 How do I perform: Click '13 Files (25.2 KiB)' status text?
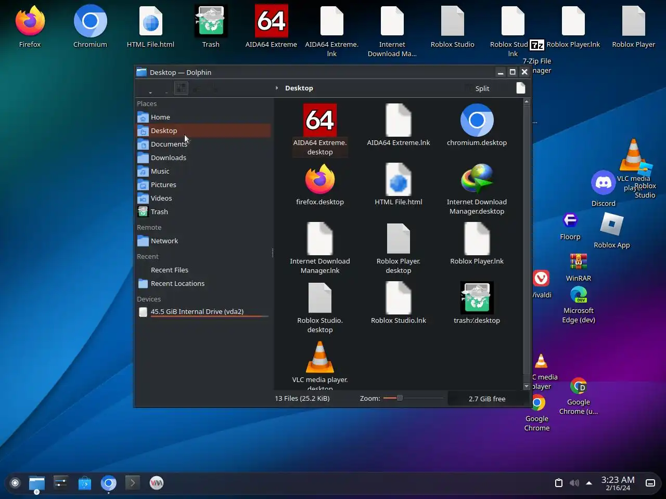pyautogui.click(x=302, y=399)
